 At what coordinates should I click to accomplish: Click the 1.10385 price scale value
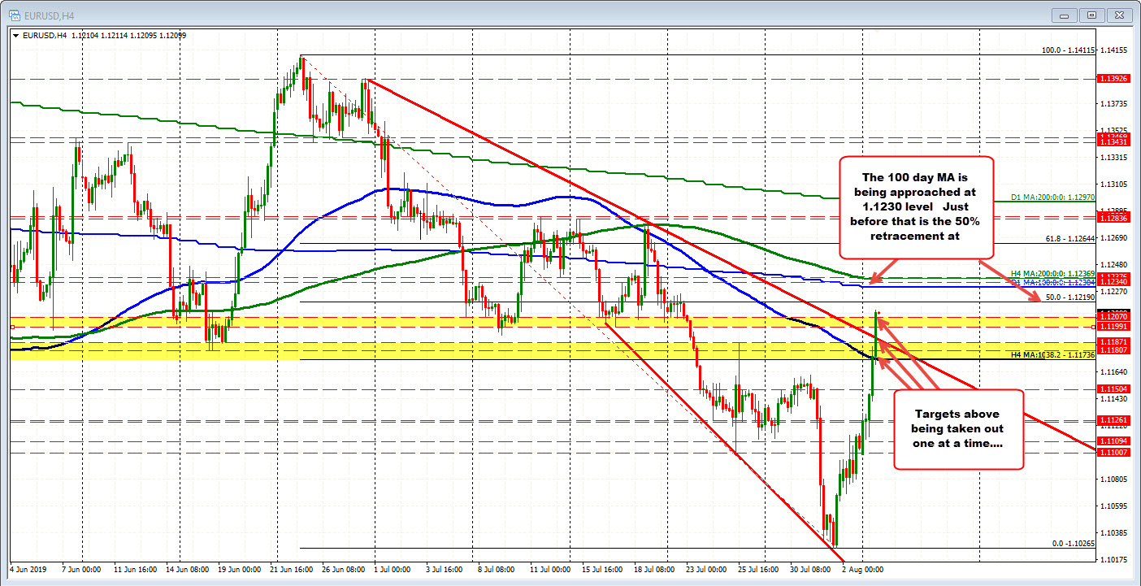pos(1113,532)
